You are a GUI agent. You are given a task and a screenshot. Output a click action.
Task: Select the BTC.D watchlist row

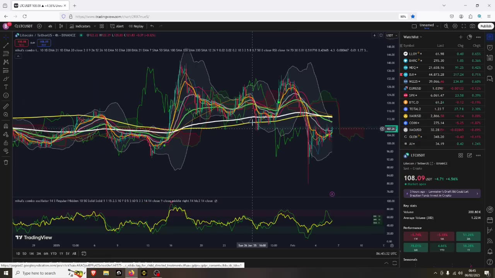click(442, 102)
